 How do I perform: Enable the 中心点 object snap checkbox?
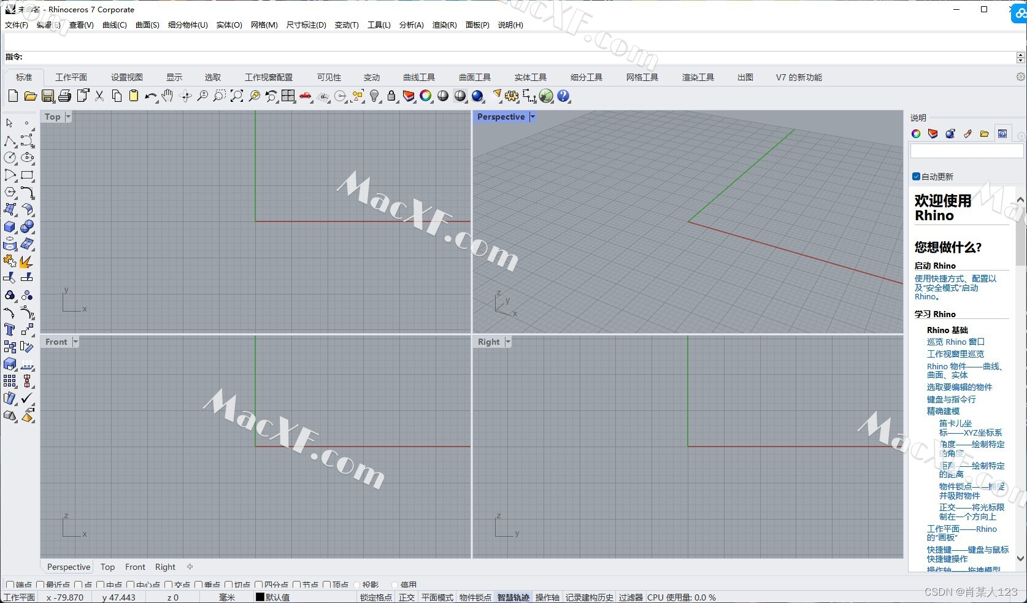pos(130,585)
